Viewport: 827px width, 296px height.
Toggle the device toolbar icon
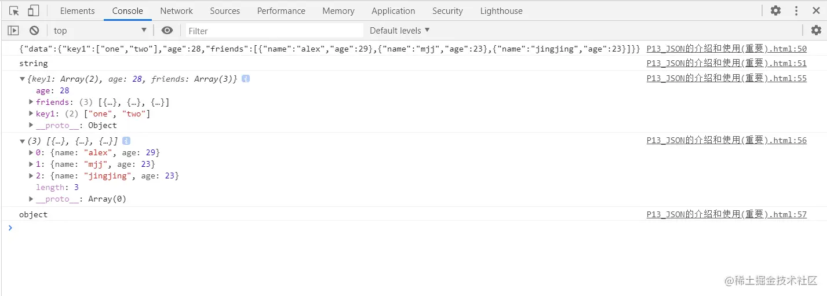coord(33,10)
